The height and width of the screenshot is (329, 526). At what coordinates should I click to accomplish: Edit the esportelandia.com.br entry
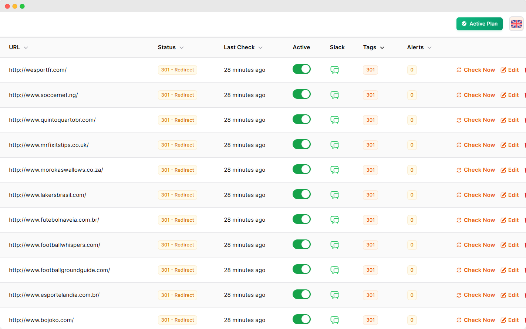[510, 295]
